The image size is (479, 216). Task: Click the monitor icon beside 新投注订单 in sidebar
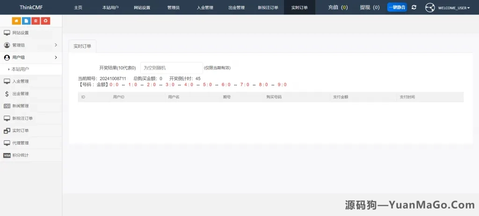click(x=7, y=118)
